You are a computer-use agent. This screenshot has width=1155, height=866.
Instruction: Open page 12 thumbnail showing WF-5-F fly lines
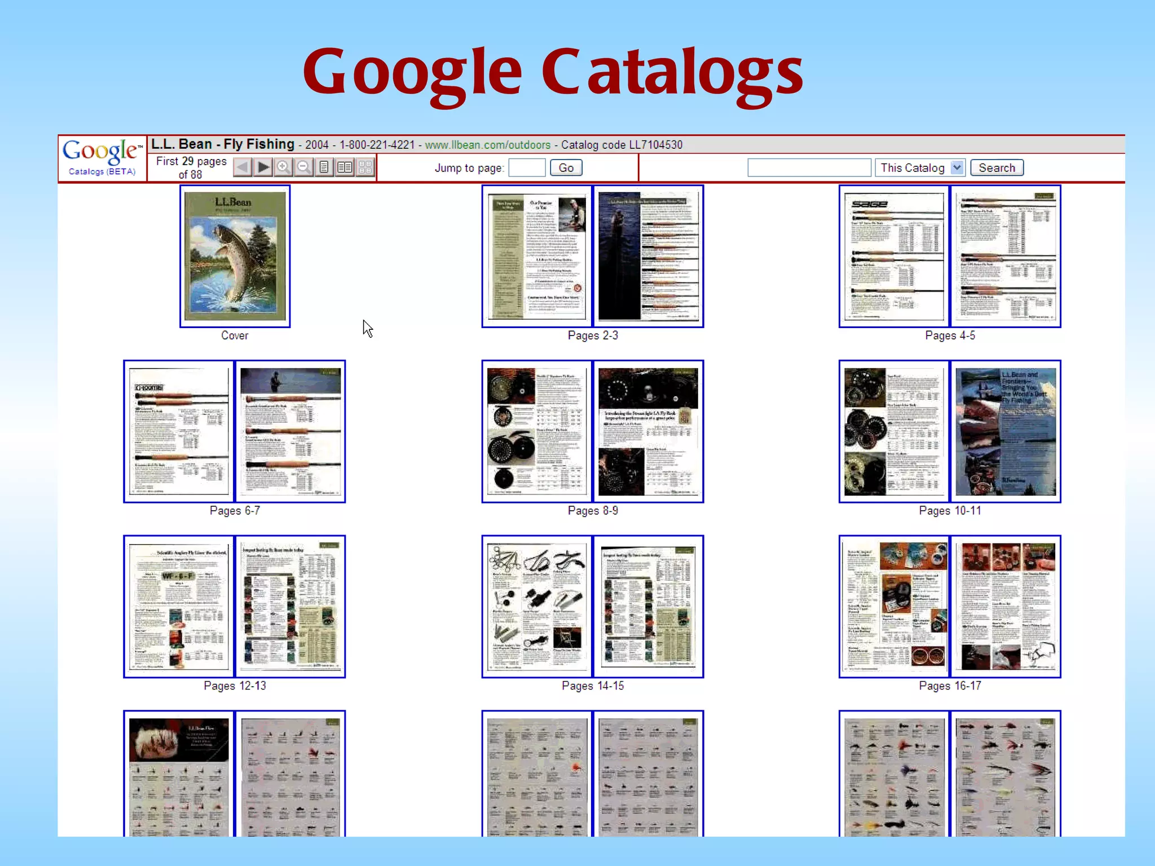pos(179,607)
